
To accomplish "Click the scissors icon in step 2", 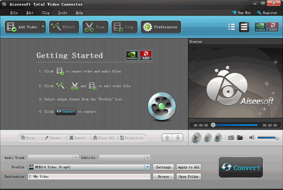I will pyautogui.click(x=75, y=86).
